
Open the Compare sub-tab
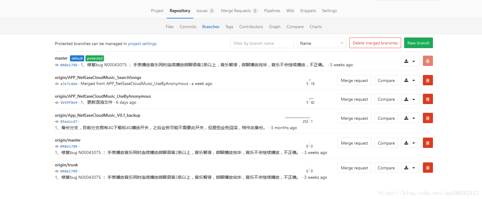(x=295, y=27)
